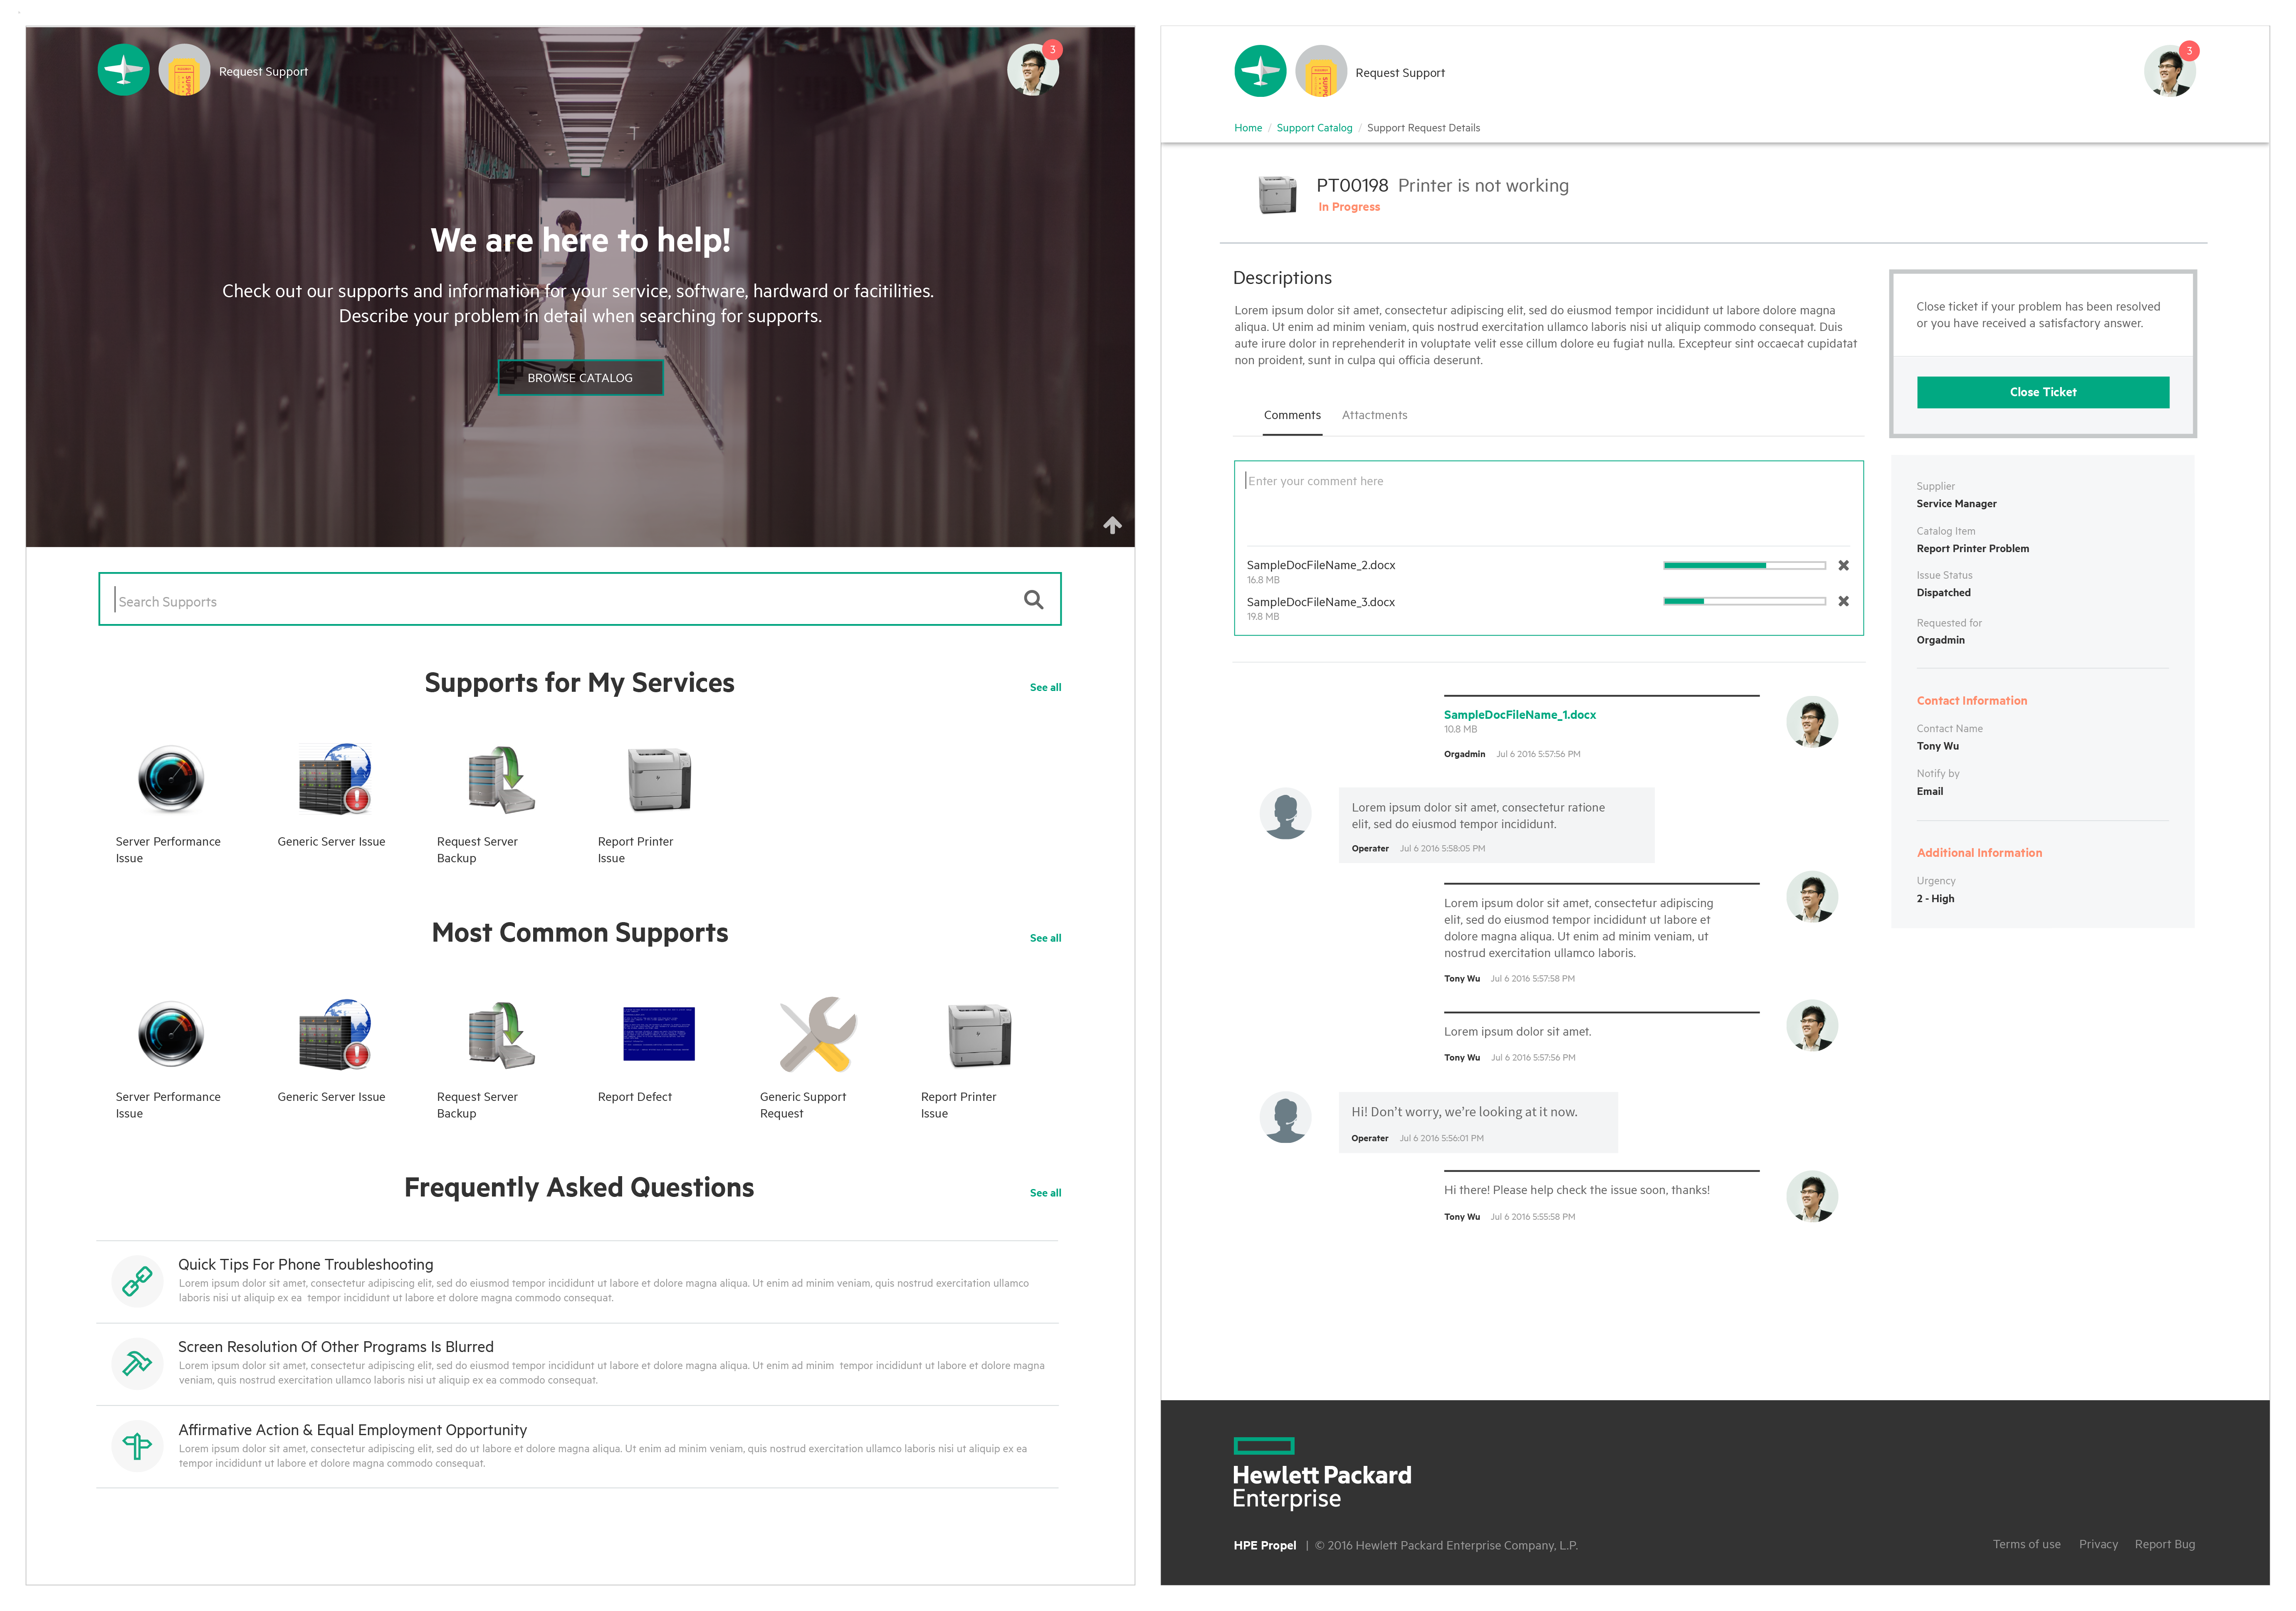The image size is (2296, 1611).
Task: Cancel SampleDocFileName_3.docx upload
Action: [x=1843, y=601]
